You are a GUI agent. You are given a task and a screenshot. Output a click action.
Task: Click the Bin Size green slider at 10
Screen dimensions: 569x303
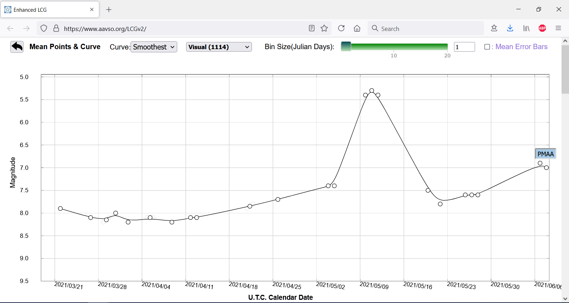(x=394, y=47)
